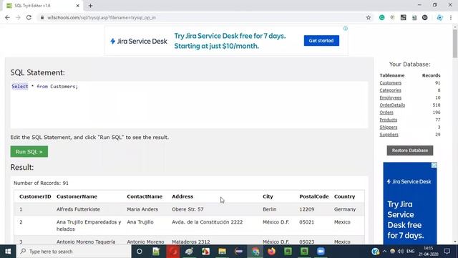This screenshot has width=458, height=258.
Task: Show hidden system tray icons
Action: click(384, 252)
